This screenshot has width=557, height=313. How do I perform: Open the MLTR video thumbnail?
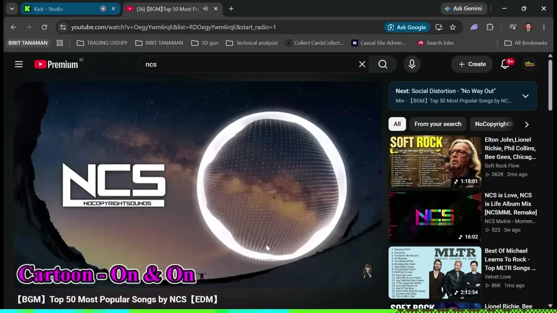pyautogui.click(x=435, y=273)
